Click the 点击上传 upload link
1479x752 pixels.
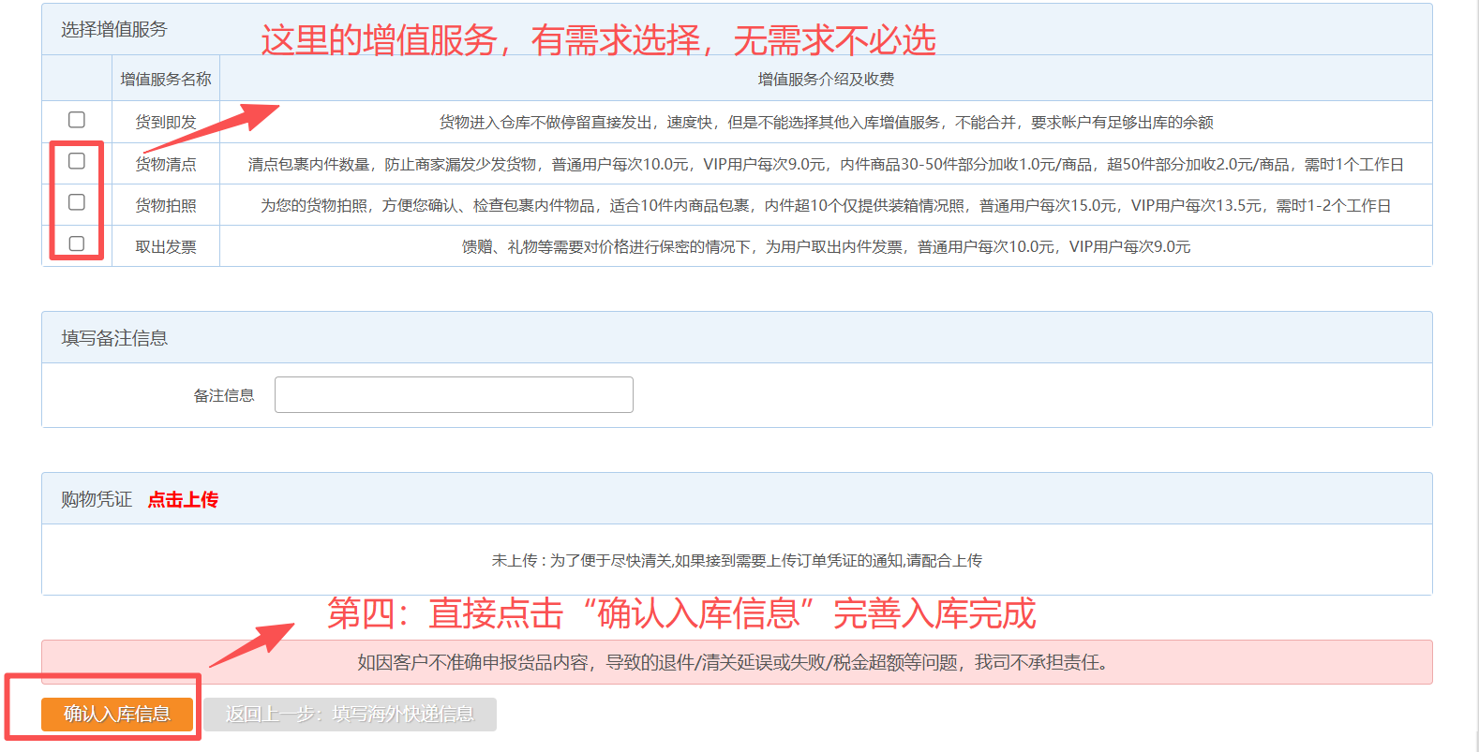click(183, 499)
